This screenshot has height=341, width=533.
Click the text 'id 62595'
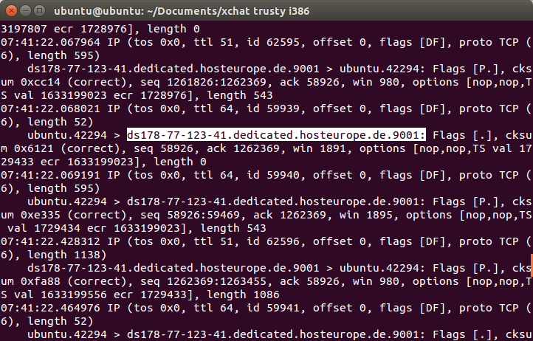pyautogui.click(x=273, y=42)
